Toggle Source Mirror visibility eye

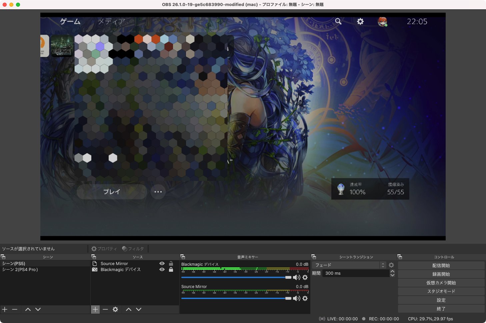162,263
